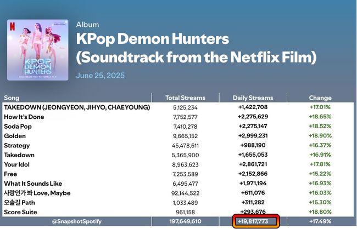Select the 'Free' song name
Screen dimensions: 357x229
10,174
